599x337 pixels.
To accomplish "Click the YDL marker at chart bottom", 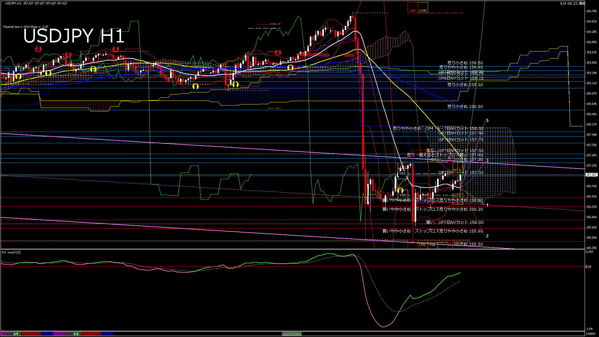I will tap(433, 245).
